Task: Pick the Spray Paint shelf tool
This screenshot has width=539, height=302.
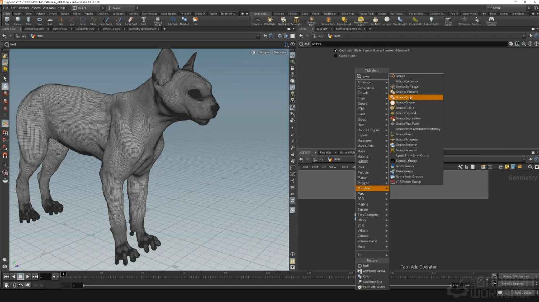Action: point(131,20)
